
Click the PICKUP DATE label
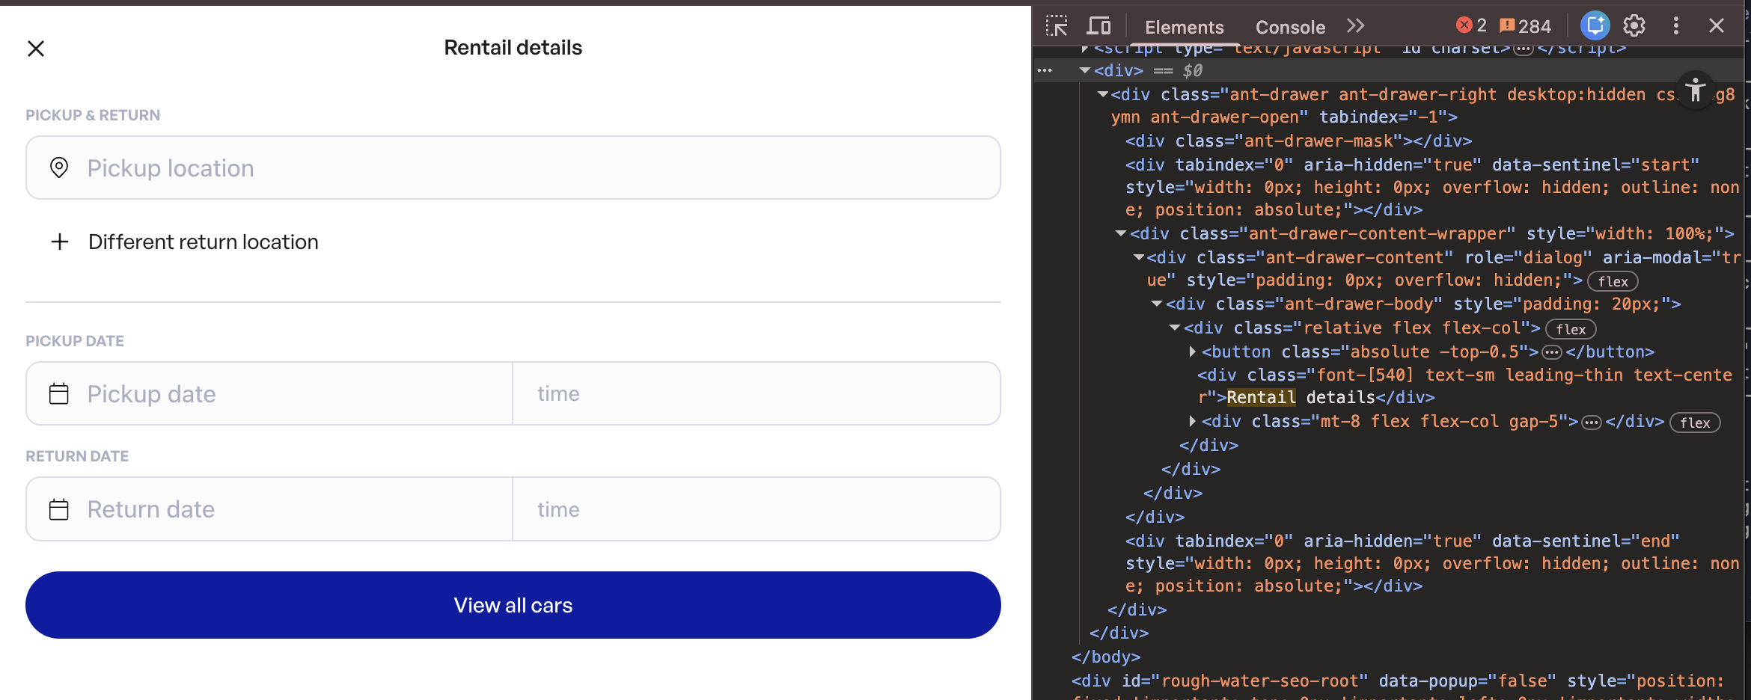(75, 341)
